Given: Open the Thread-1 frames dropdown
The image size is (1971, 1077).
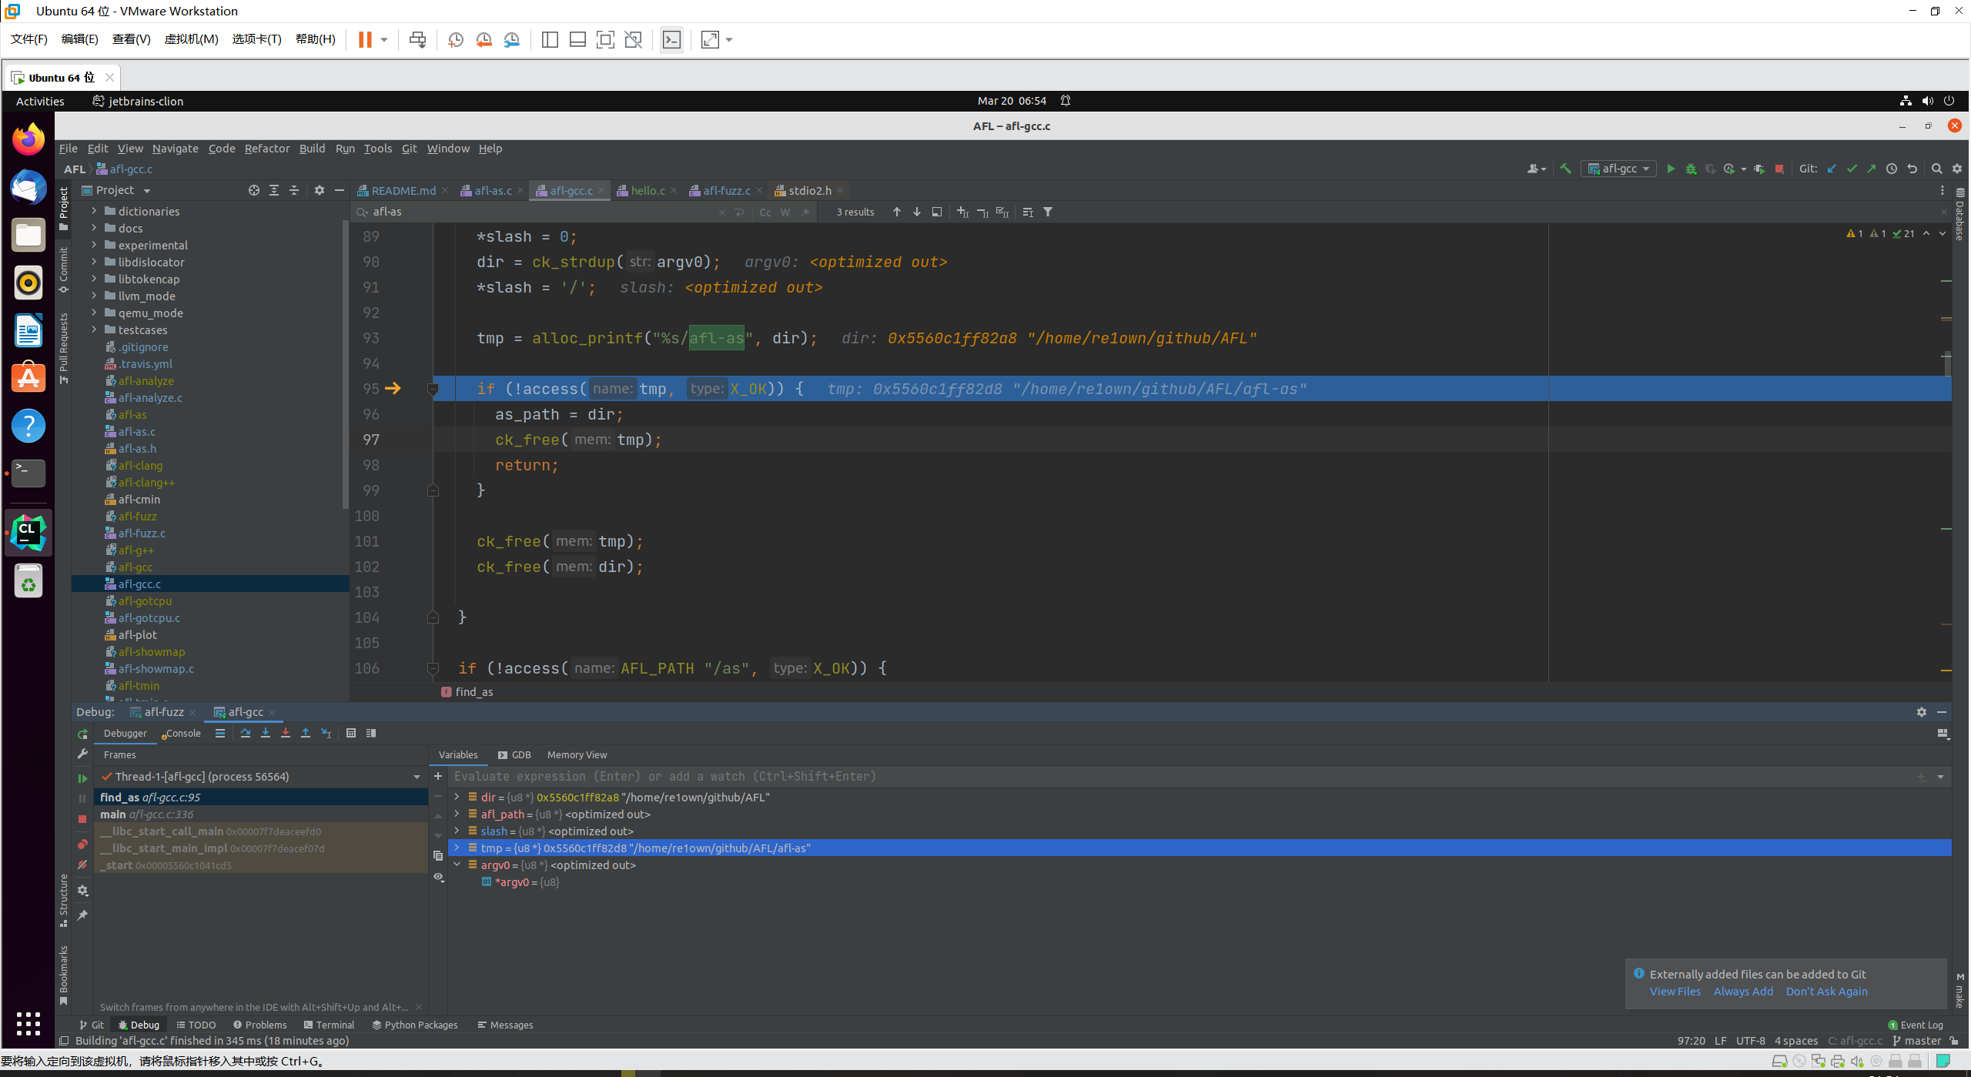Looking at the screenshot, I should click(417, 777).
